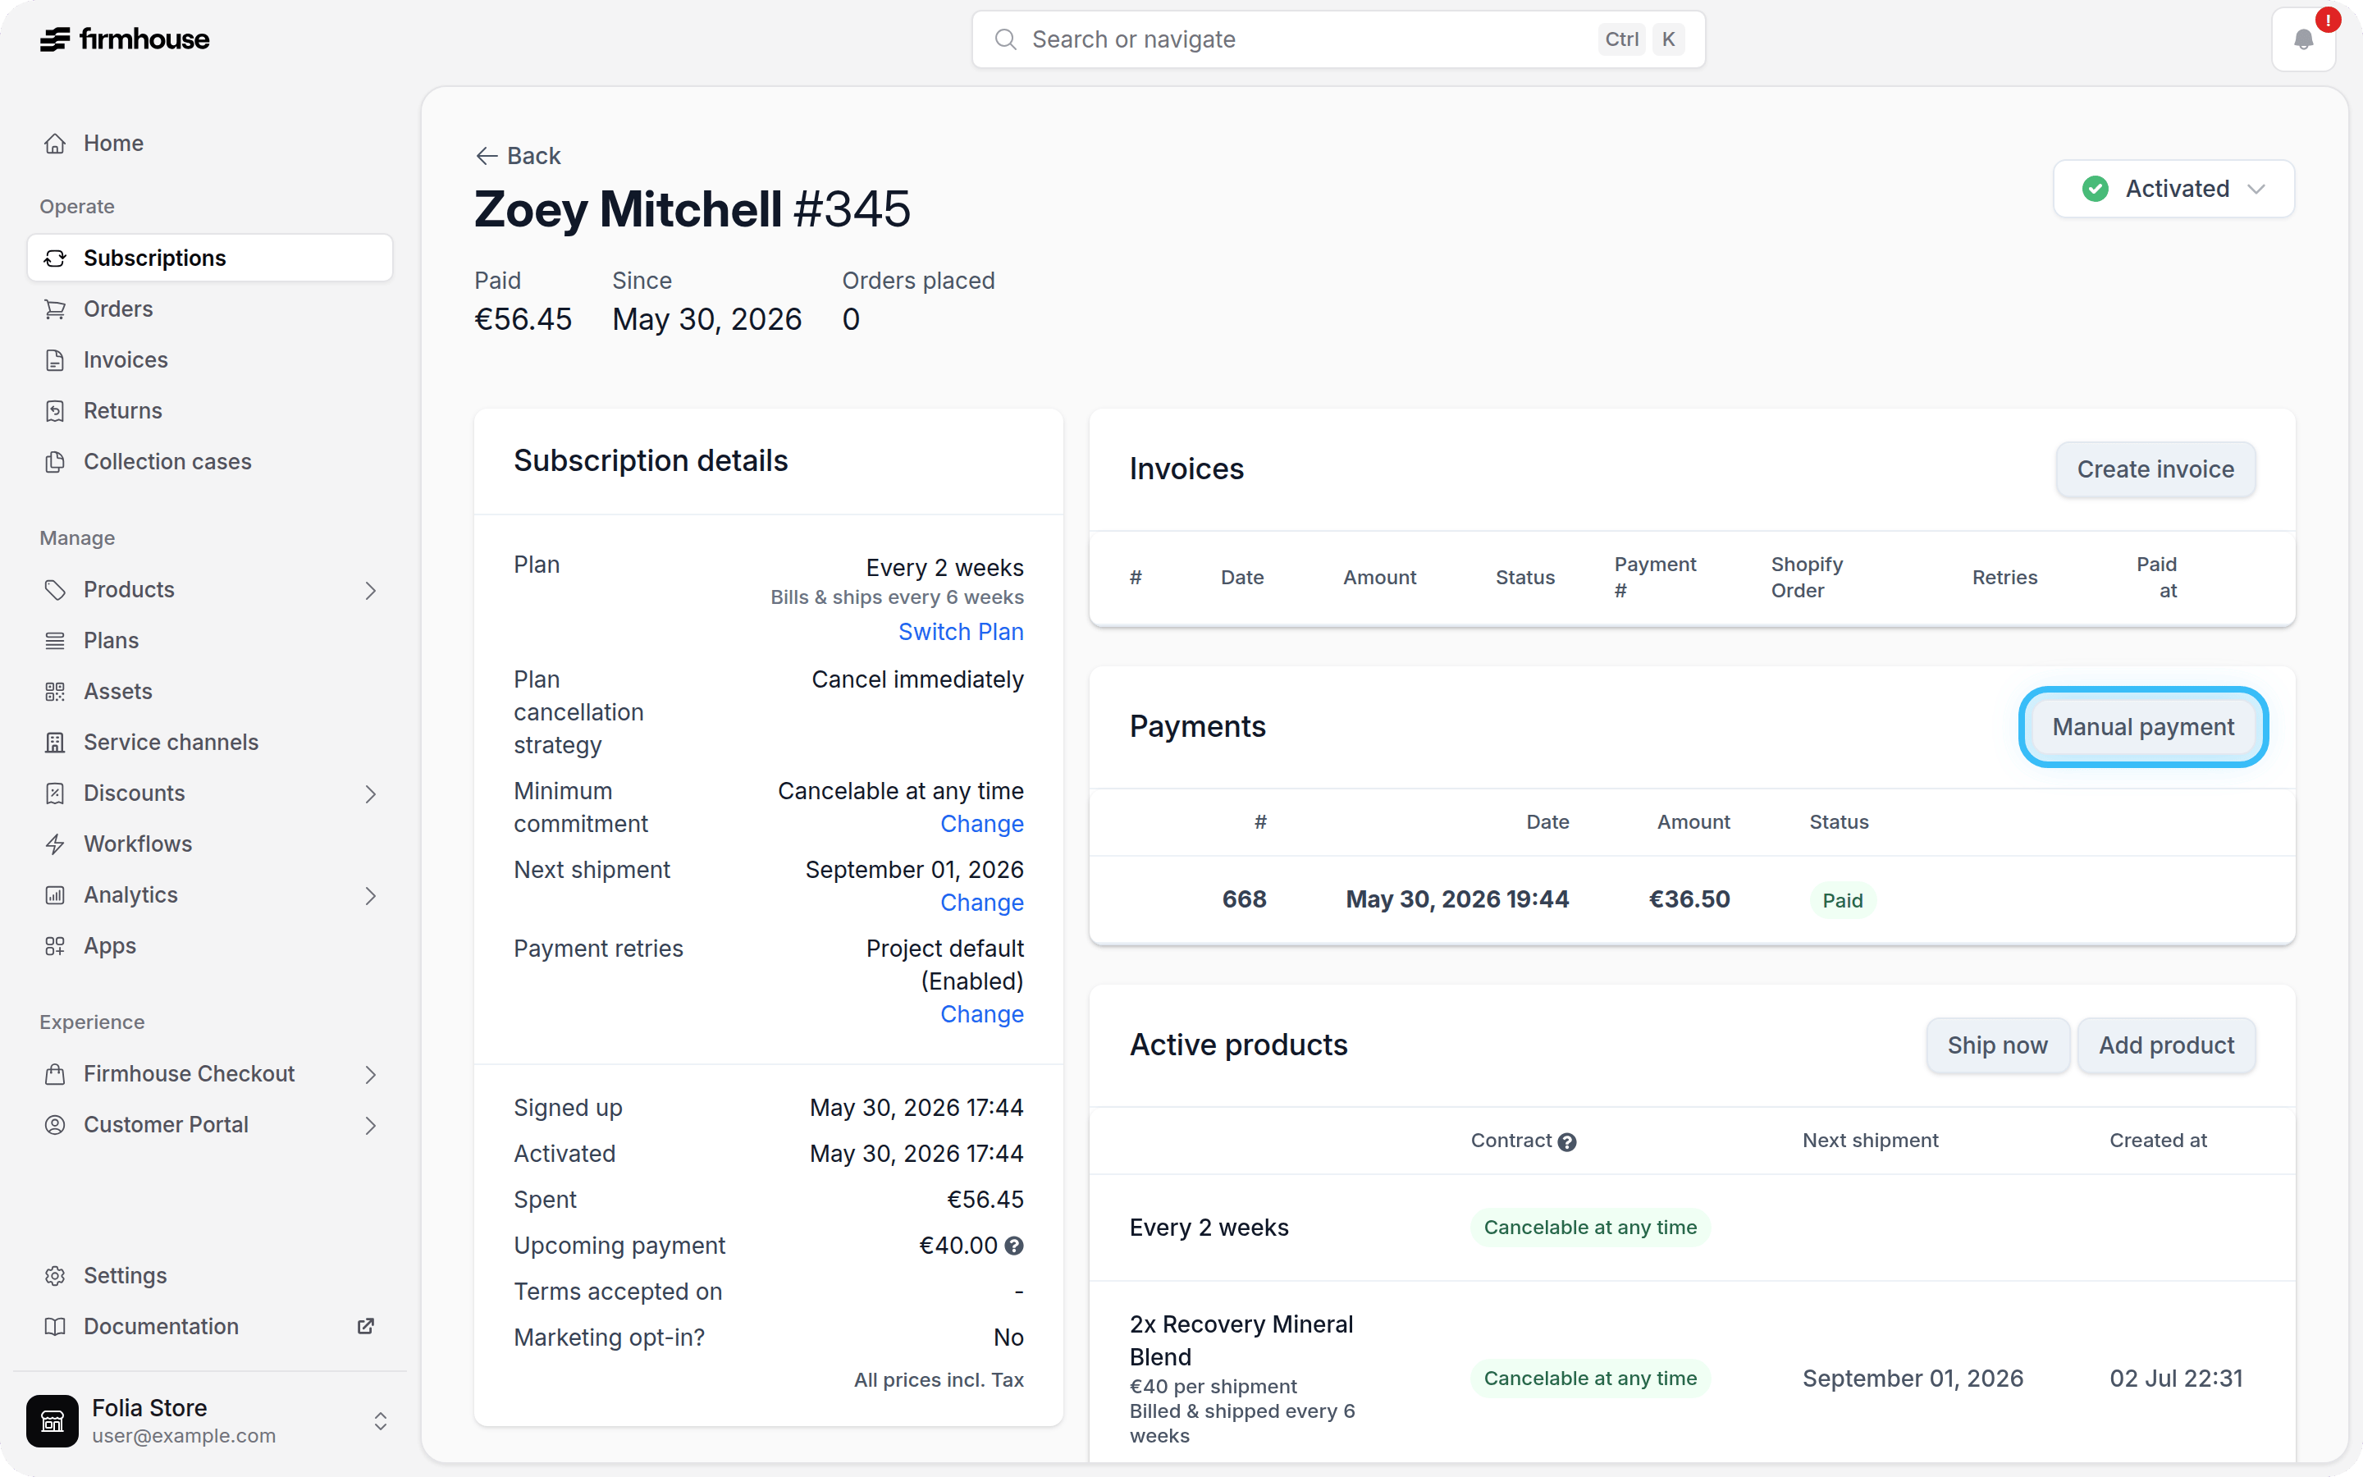Screen dimensions: 2363x1477
Task: Go to Home in sidebar
Action: coord(209,144)
